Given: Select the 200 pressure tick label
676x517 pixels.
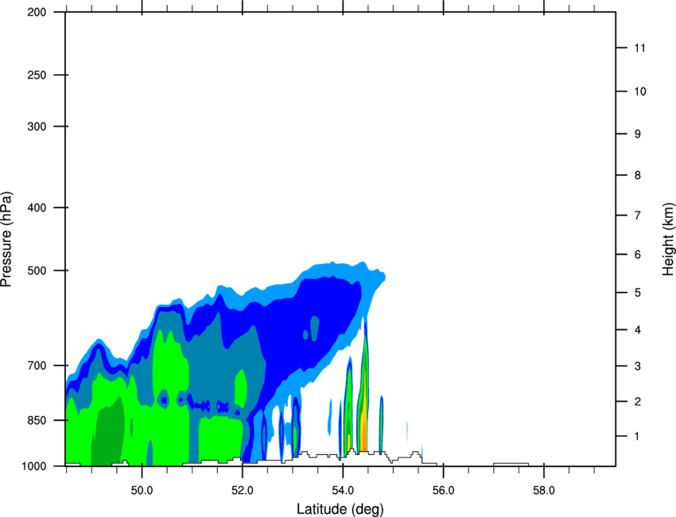Looking at the screenshot, I should point(37,12).
